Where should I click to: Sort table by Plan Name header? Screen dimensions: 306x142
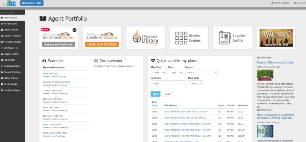point(171,106)
